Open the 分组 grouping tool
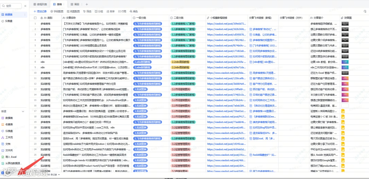 click(x=99, y=11)
